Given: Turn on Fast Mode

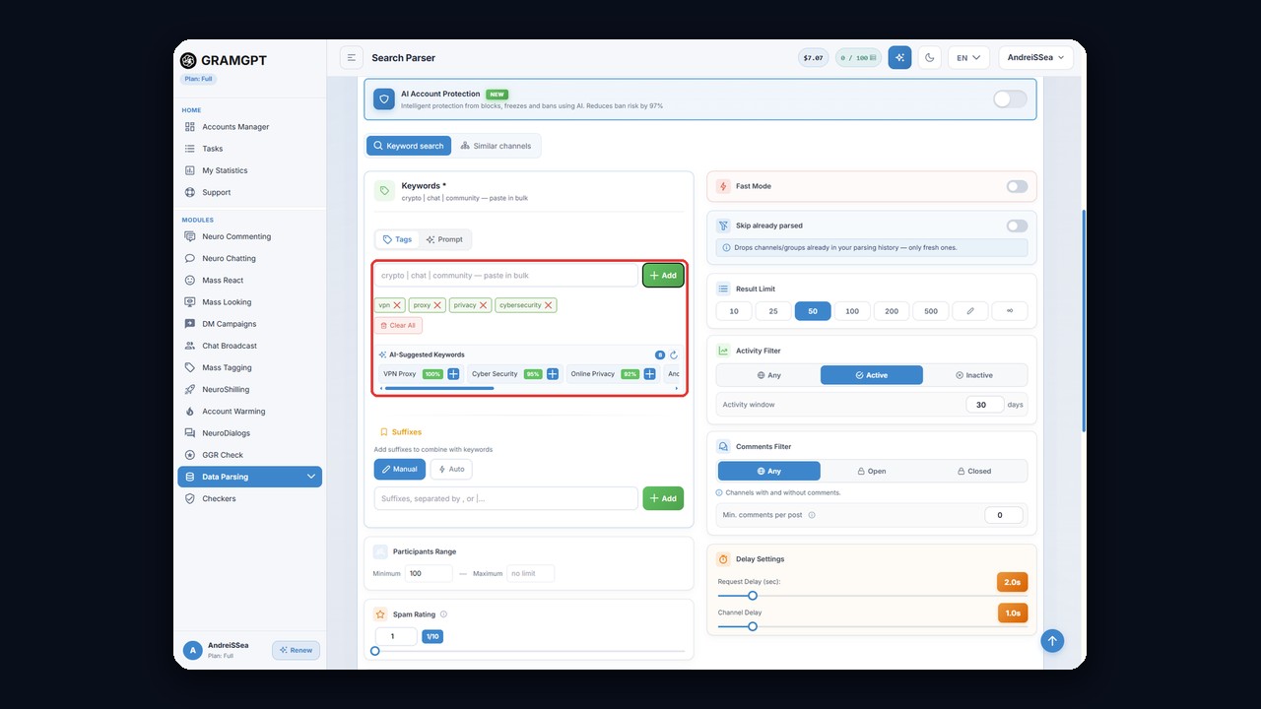Looking at the screenshot, I should click(x=1017, y=186).
